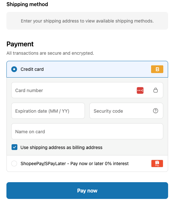
Task: Click the Shipping method heading
Action: pyautogui.click(x=27, y=4)
